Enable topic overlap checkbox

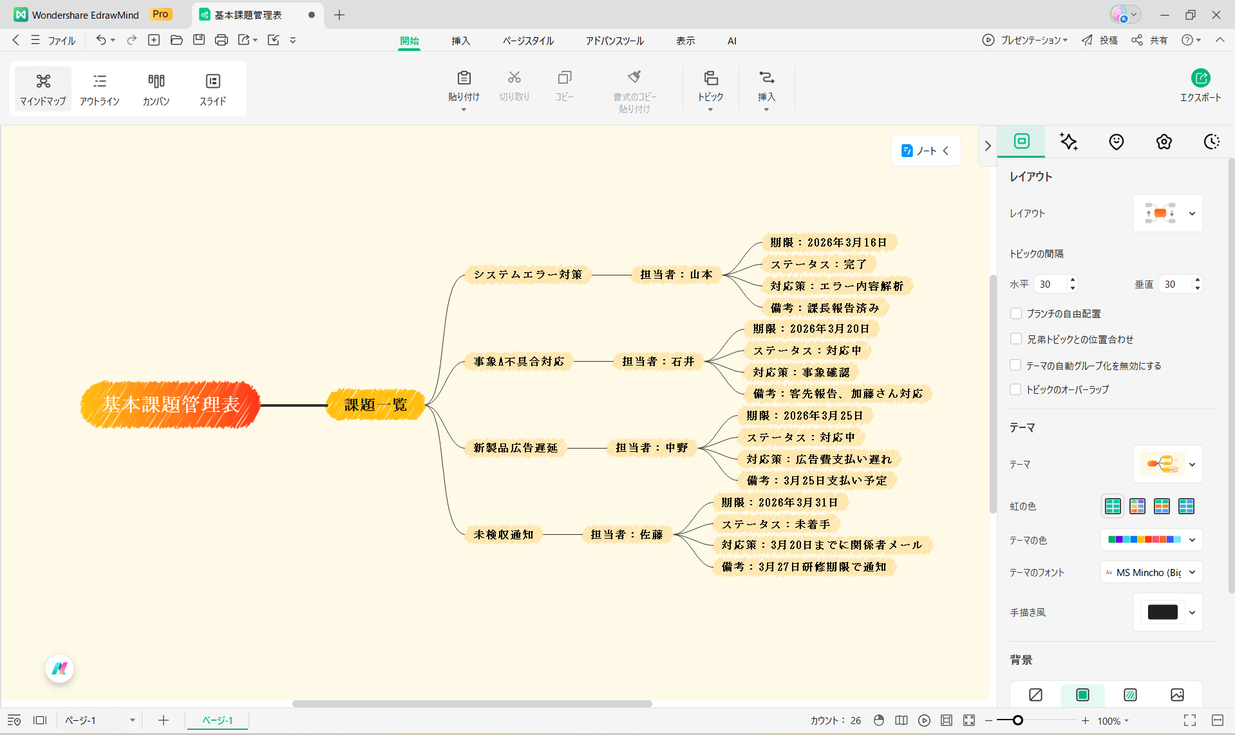pyautogui.click(x=1016, y=389)
